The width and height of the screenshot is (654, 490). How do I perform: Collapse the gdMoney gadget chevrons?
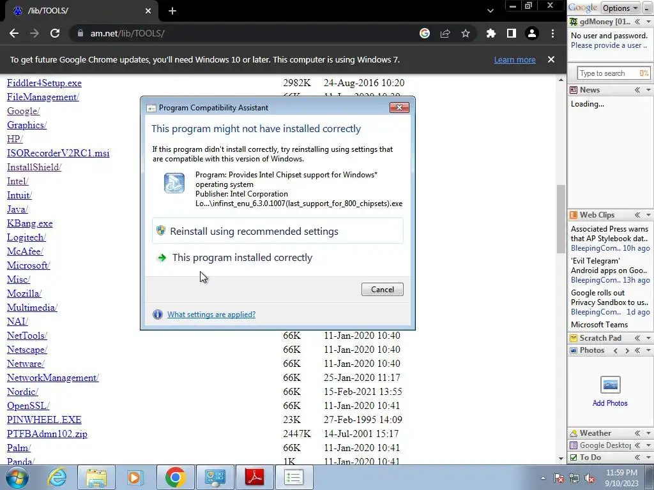point(637,22)
